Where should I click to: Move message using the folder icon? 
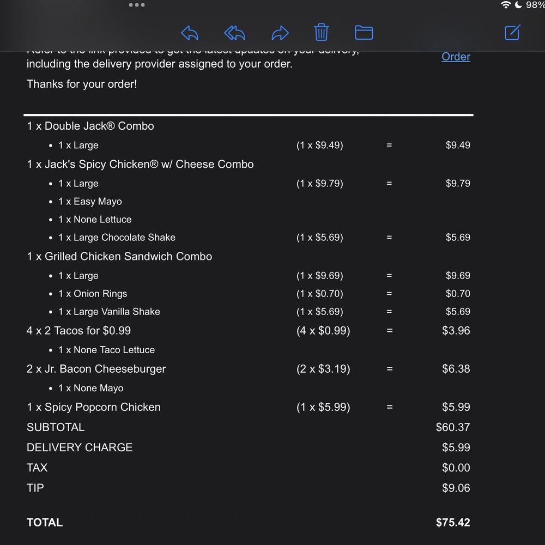point(364,33)
